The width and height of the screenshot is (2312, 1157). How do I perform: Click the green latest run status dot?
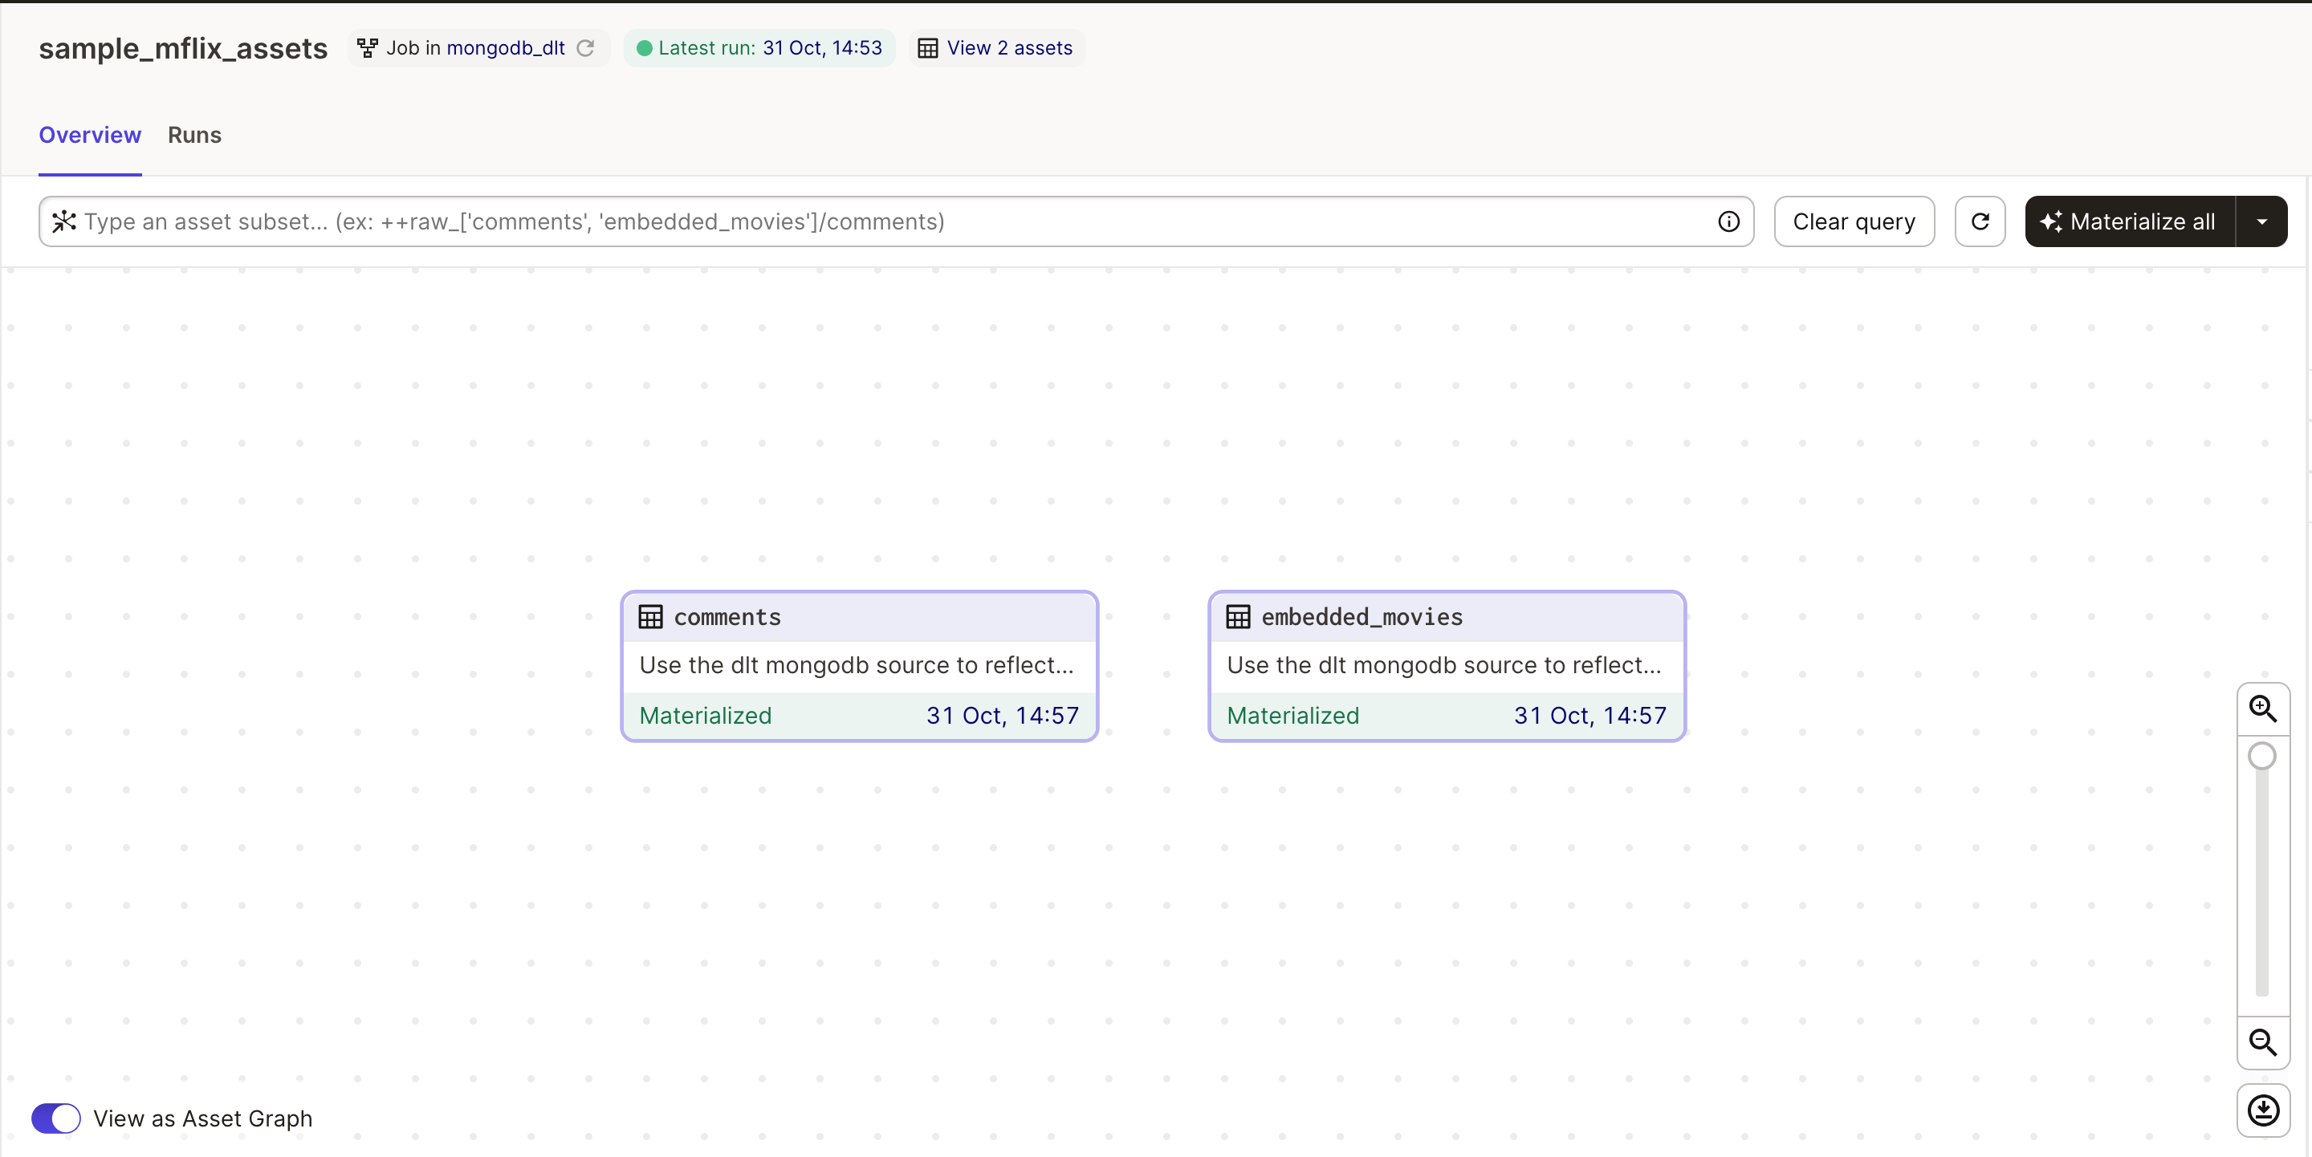tap(644, 48)
